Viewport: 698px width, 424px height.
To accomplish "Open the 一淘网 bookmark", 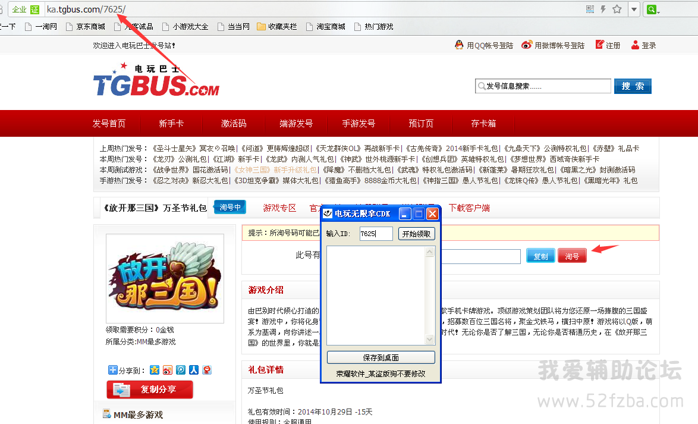I will (x=41, y=27).
